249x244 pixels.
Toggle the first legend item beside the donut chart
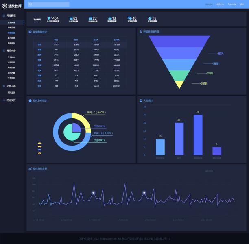(x=39, y=144)
